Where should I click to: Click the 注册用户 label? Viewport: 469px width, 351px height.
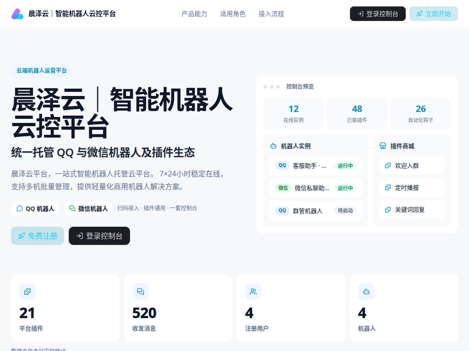pos(257,329)
